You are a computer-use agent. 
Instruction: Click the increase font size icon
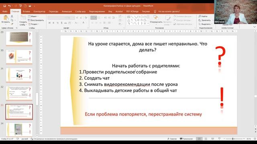click(x=77, y=18)
